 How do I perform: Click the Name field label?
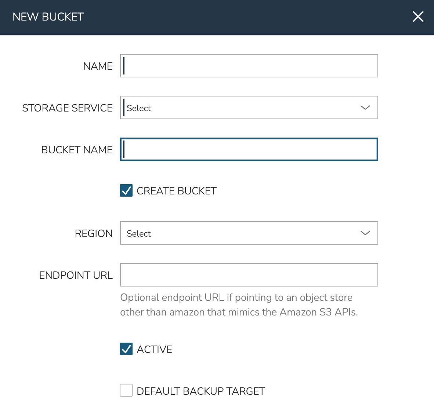coord(98,66)
